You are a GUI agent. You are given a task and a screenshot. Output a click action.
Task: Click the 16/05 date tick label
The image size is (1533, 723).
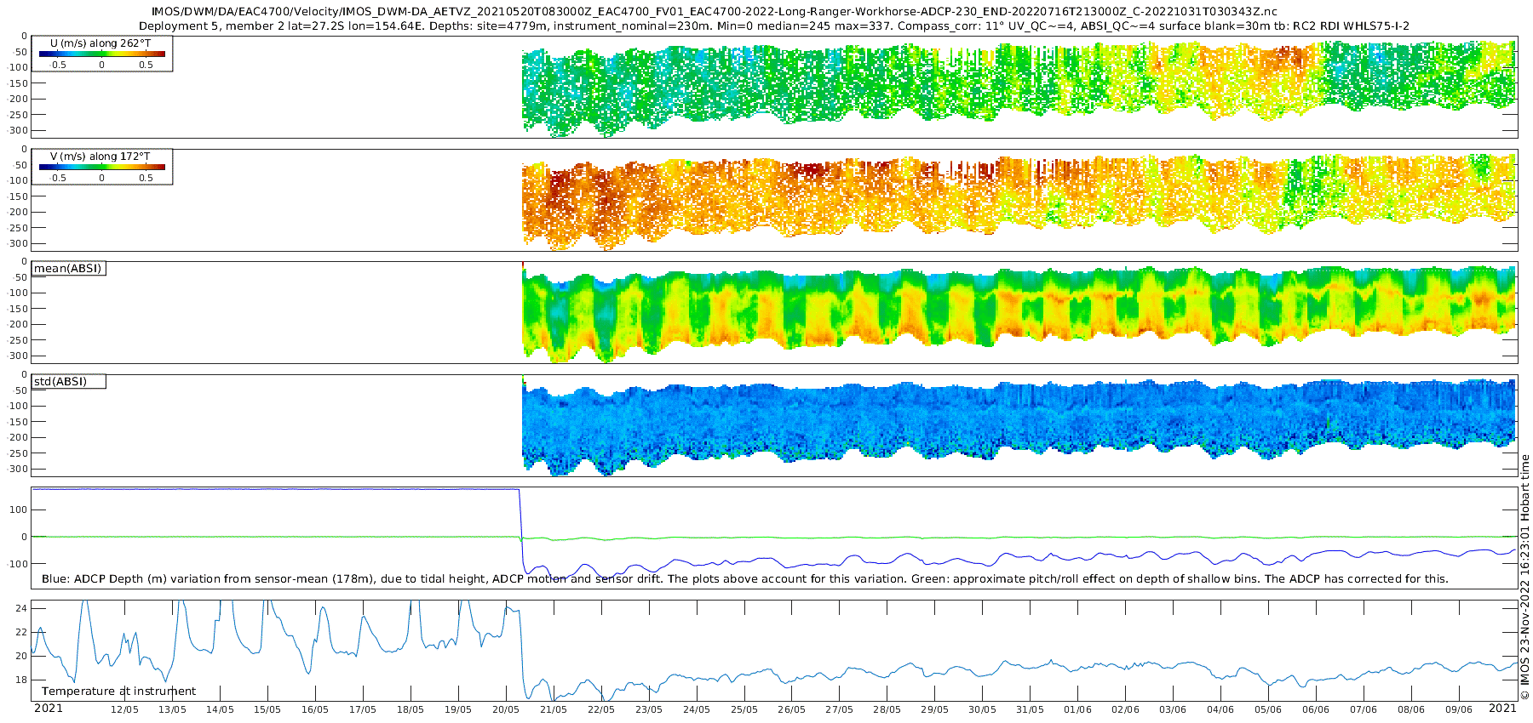(x=315, y=709)
